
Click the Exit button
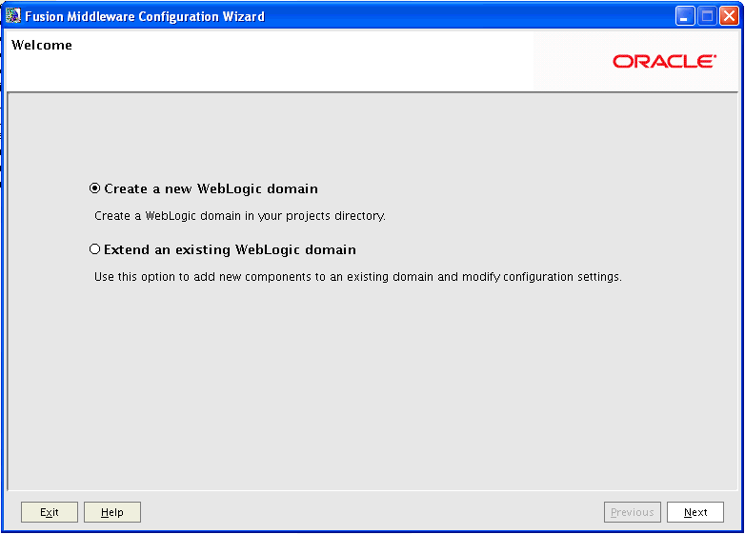tap(50, 512)
